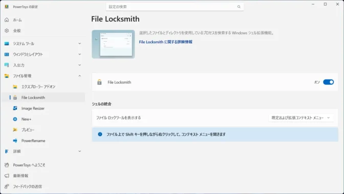Image resolution: width=344 pixels, height=194 pixels.
Task: Click the Preview (プレビュー) icon
Action: [x=15, y=130]
